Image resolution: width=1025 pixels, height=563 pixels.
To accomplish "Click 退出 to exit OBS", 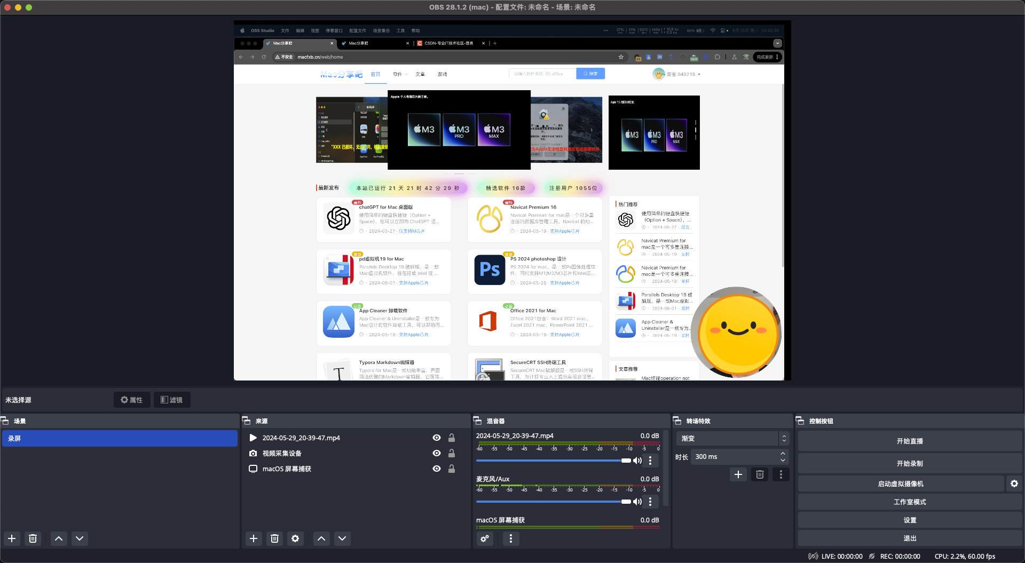I will (910, 538).
